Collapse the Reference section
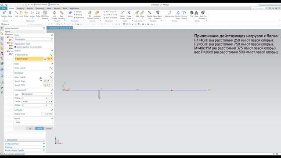The width and height of the screenshot is (281, 158). [52, 73]
